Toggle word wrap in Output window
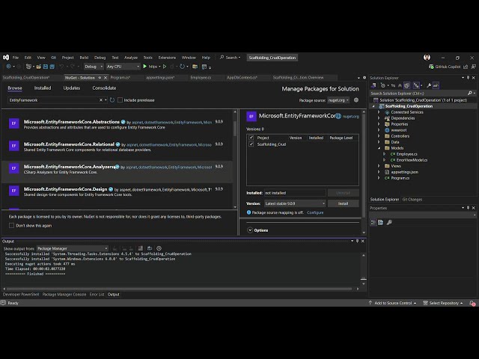The image size is (479, 359). point(150,248)
